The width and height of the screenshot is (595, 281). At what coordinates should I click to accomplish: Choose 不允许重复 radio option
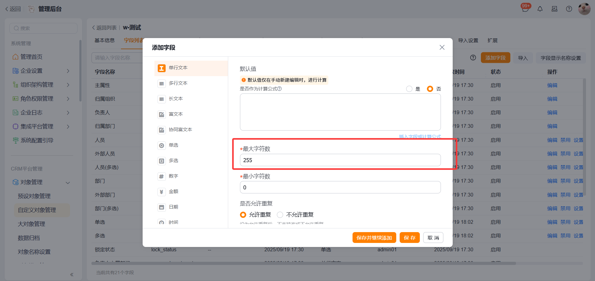click(x=280, y=215)
